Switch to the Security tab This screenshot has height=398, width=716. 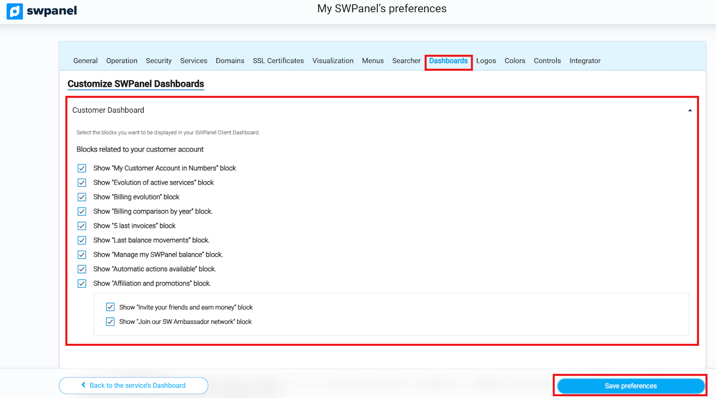click(x=158, y=61)
